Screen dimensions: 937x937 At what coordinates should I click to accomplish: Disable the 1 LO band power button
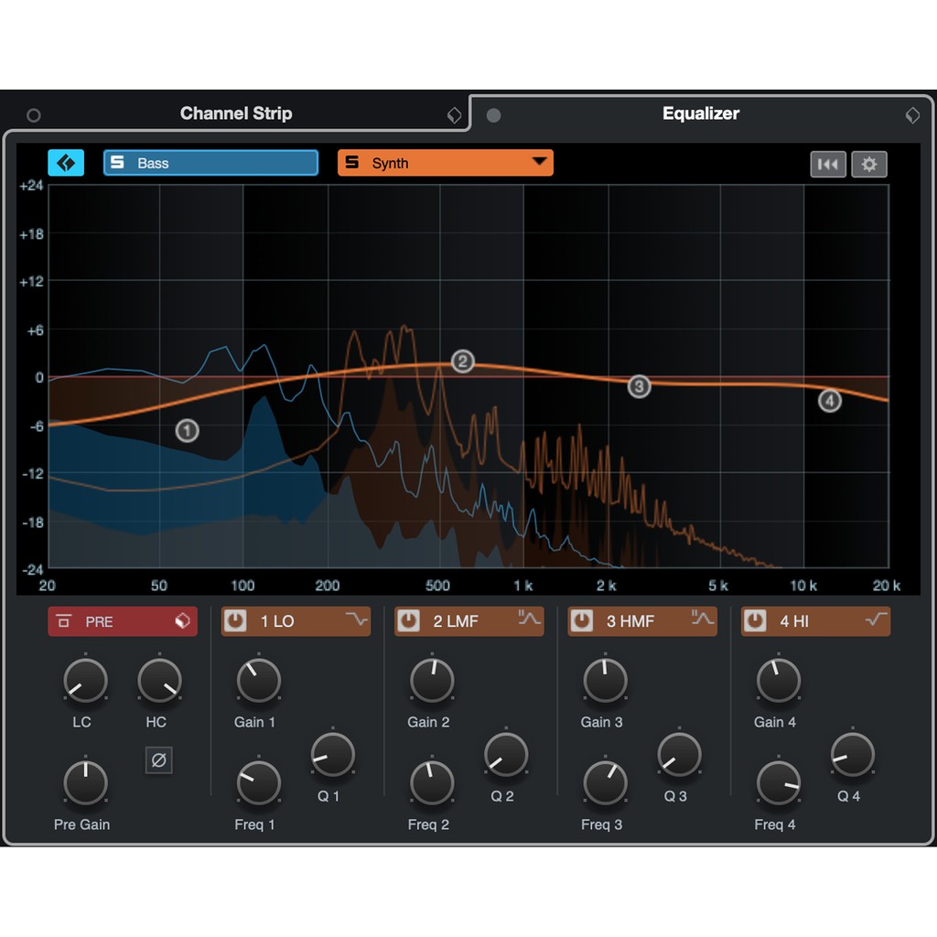coord(236,621)
